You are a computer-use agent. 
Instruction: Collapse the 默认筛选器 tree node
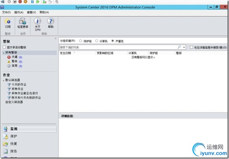4,80
